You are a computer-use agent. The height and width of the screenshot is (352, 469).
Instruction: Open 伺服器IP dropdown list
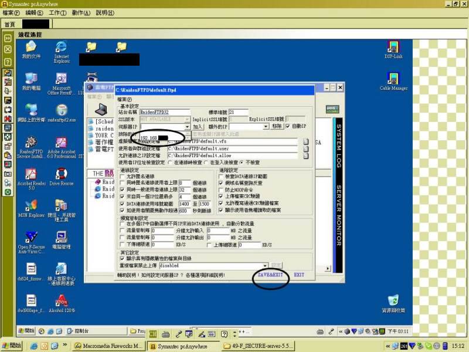[187, 127]
